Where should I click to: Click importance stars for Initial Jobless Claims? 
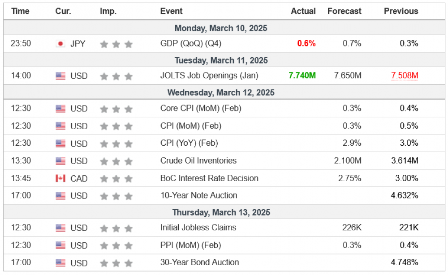(x=116, y=228)
